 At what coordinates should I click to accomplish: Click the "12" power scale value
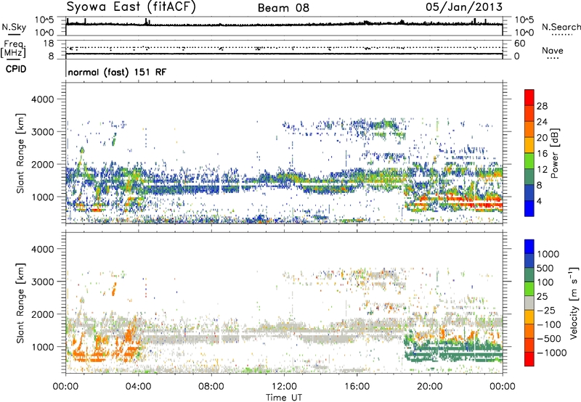click(x=542, y=170)
